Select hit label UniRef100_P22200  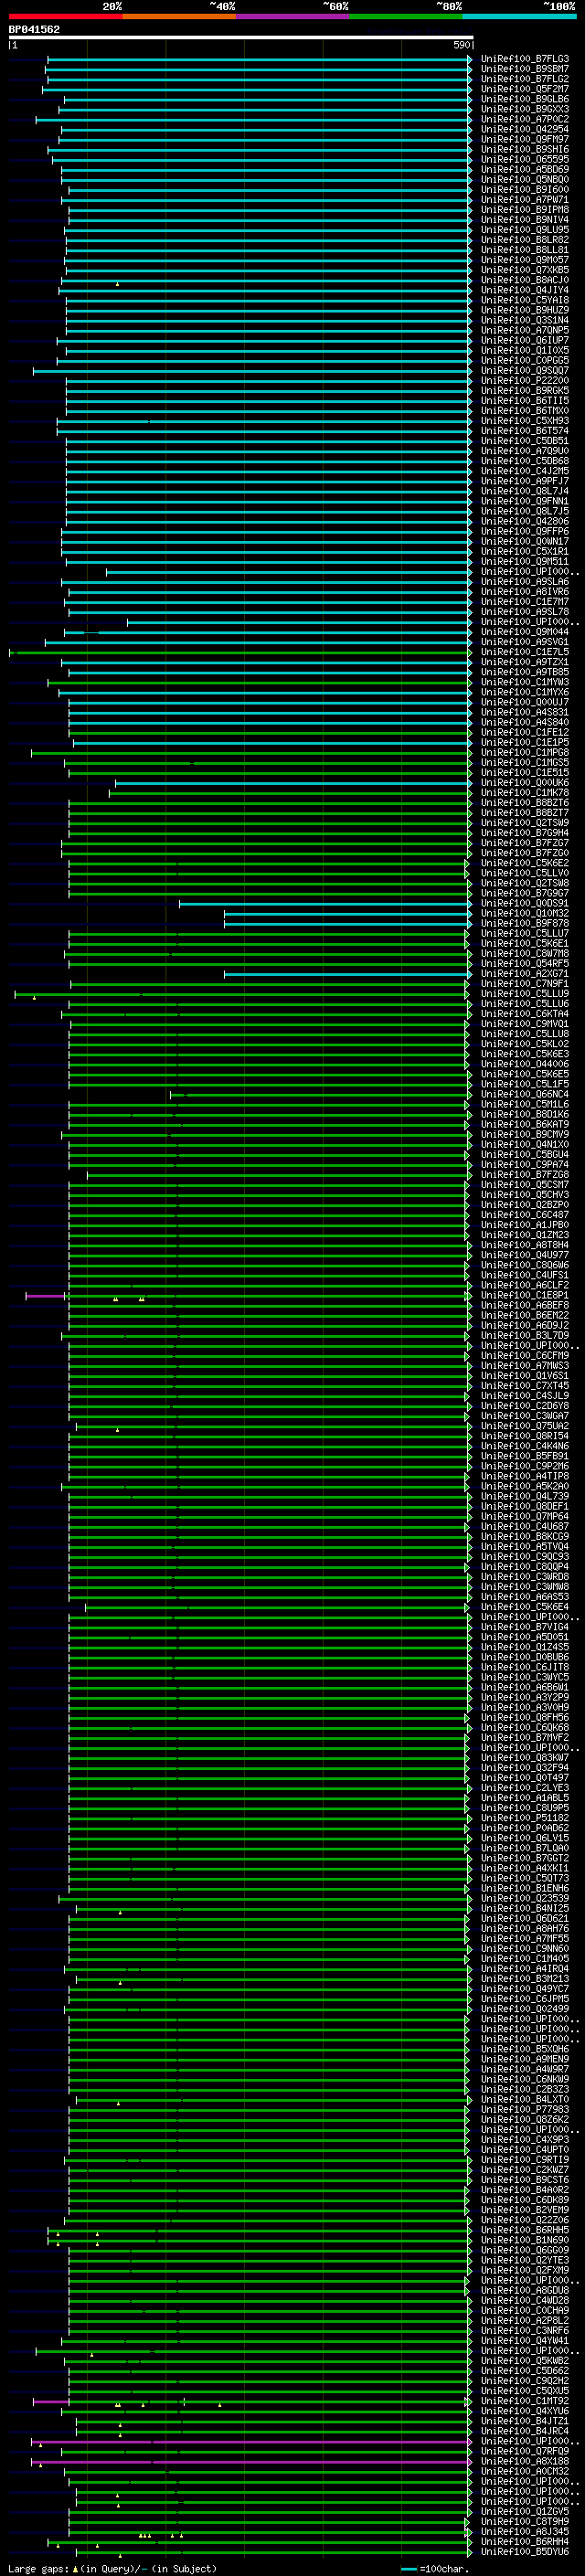524,381
